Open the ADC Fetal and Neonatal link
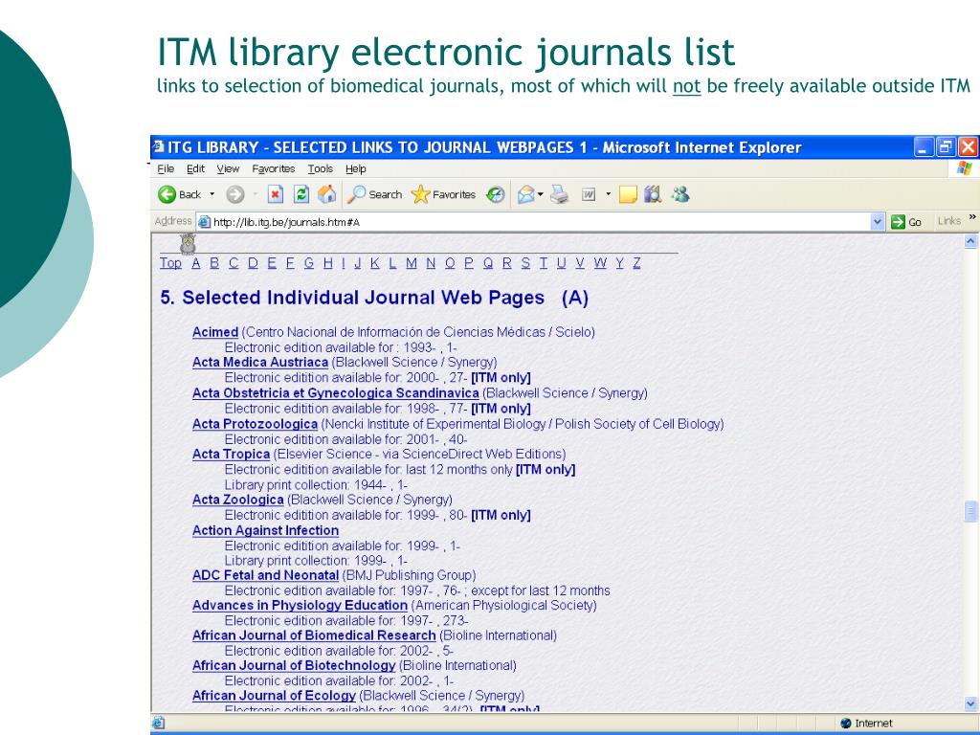 265,575
